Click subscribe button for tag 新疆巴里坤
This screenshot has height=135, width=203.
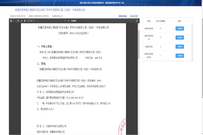179,47
